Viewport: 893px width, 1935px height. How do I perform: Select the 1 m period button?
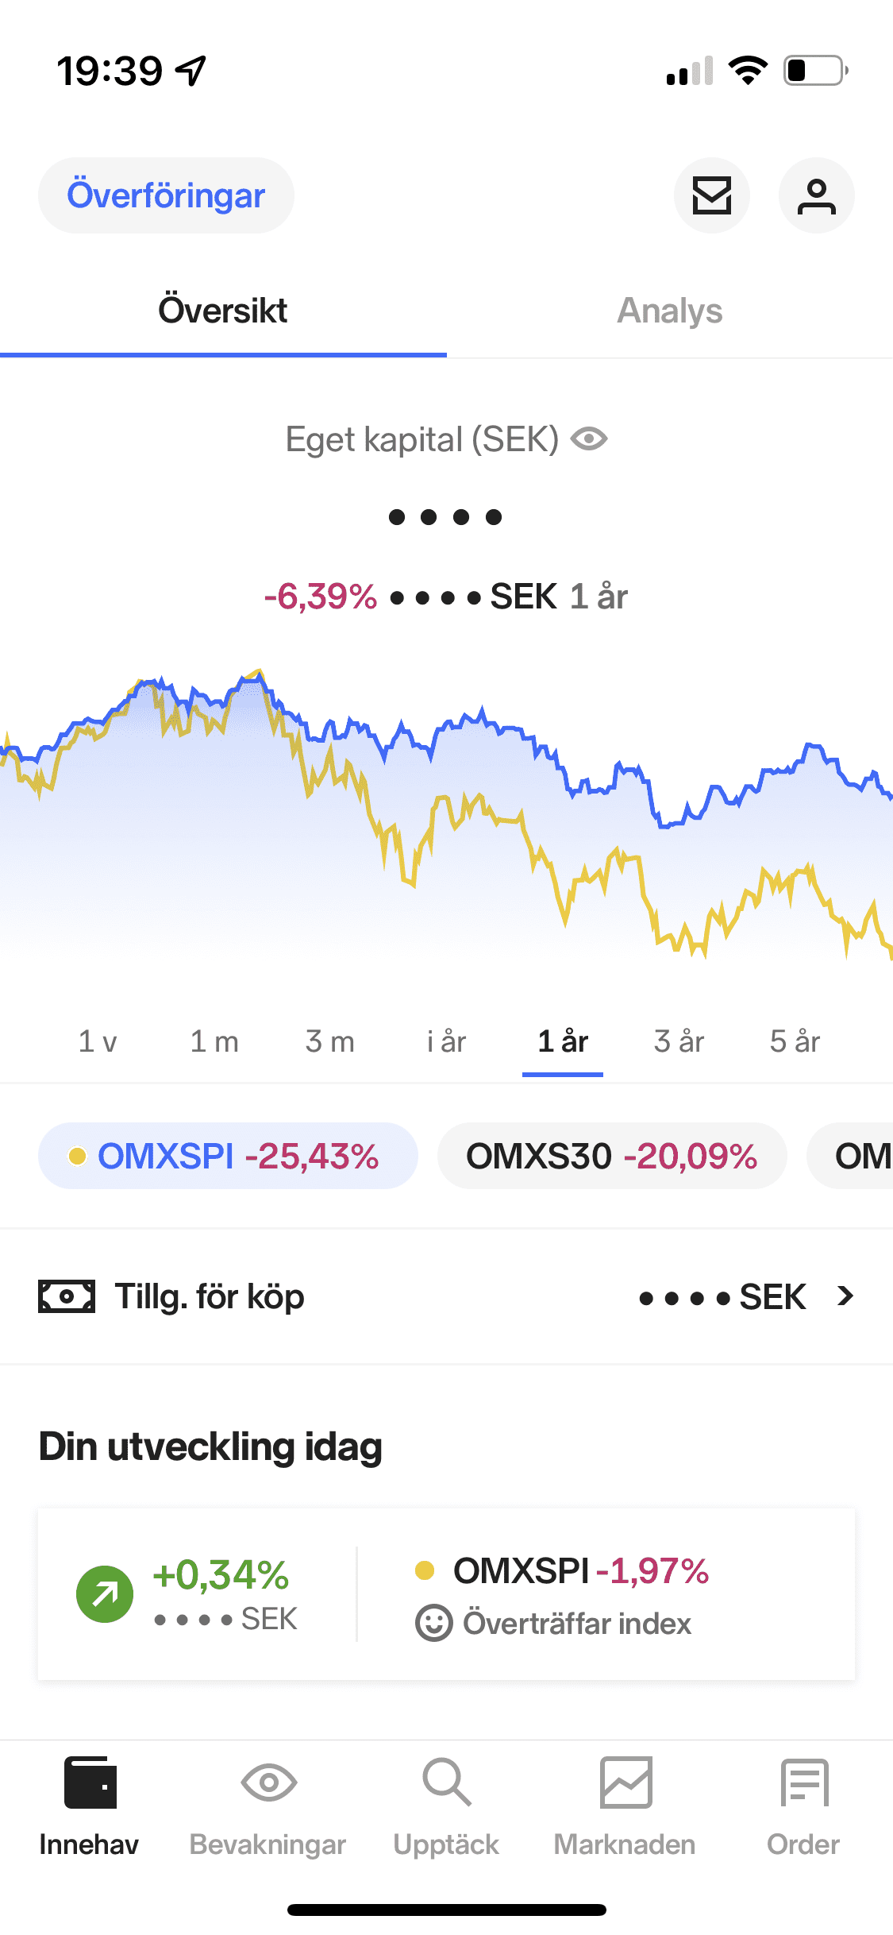point(214,1041)
